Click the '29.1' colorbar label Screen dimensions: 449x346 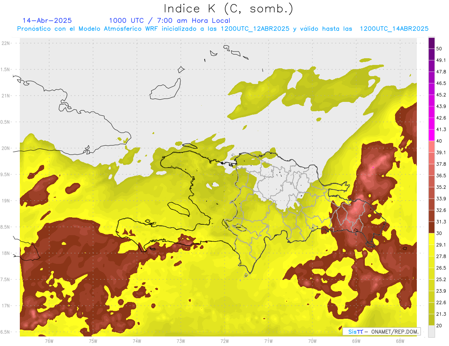coord(441,245)
